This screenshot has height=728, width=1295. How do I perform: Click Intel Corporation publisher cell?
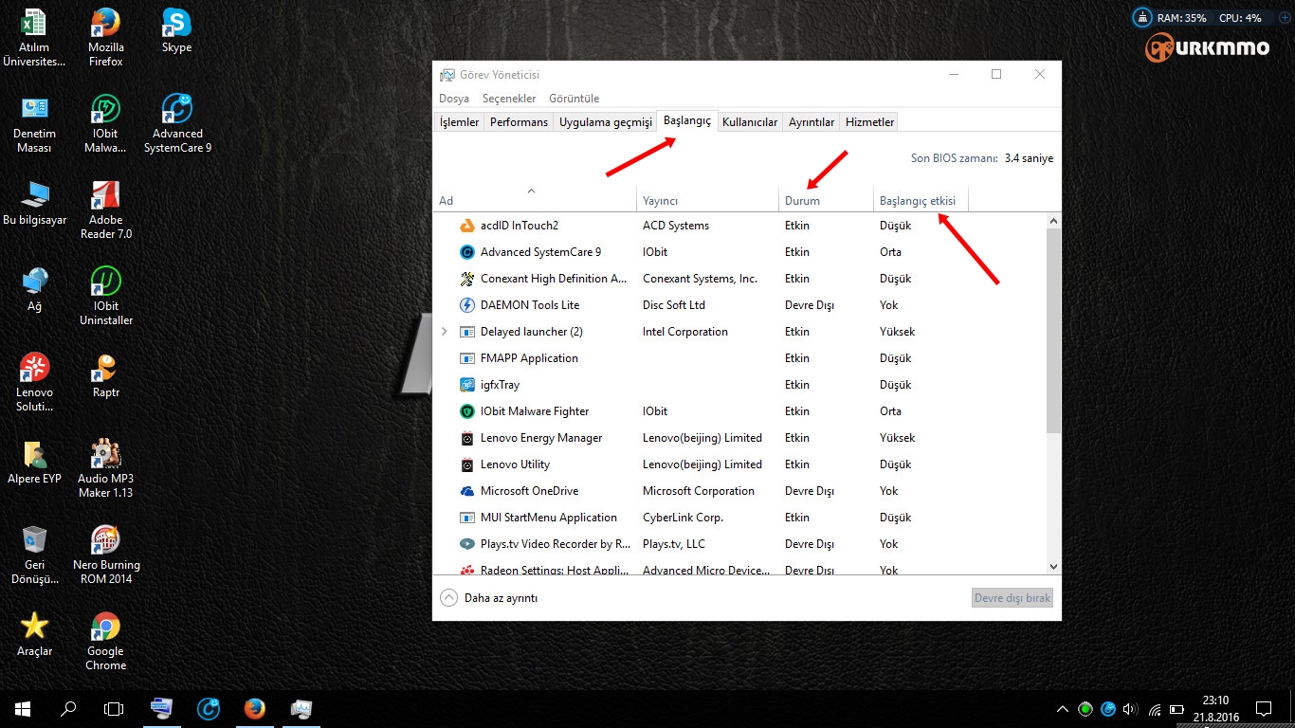click(685, 332)
